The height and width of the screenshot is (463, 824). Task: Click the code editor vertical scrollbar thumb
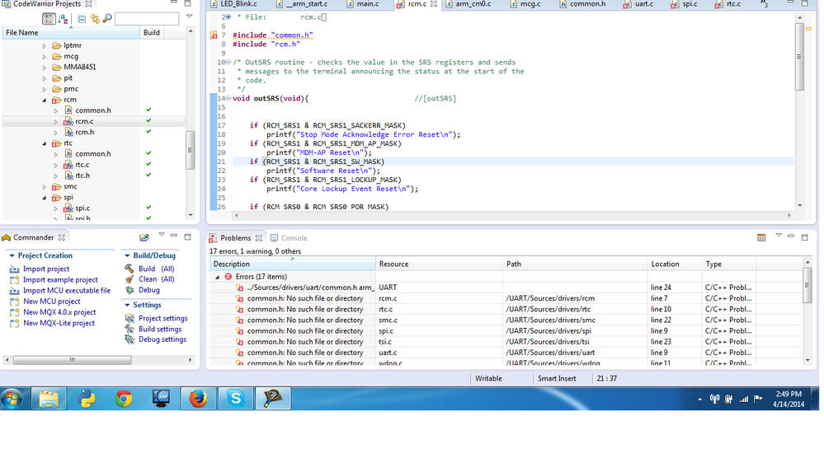tap(800, 57)
